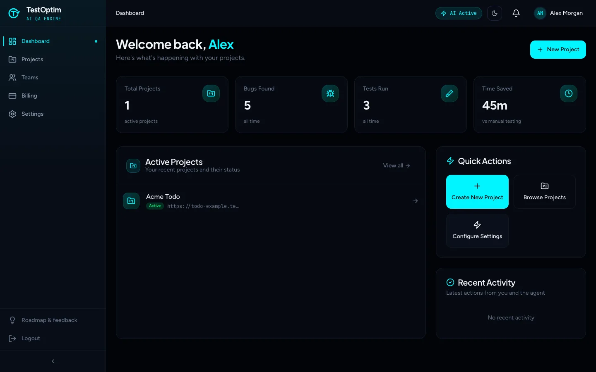Open Settings in the sidebar

tap(53, 114)
